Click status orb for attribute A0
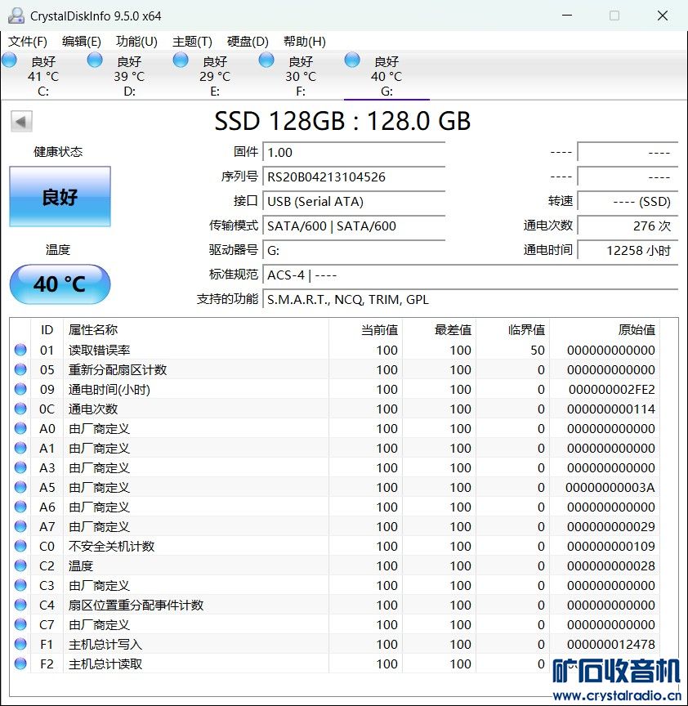688x706 pixels. coord(20,428)
